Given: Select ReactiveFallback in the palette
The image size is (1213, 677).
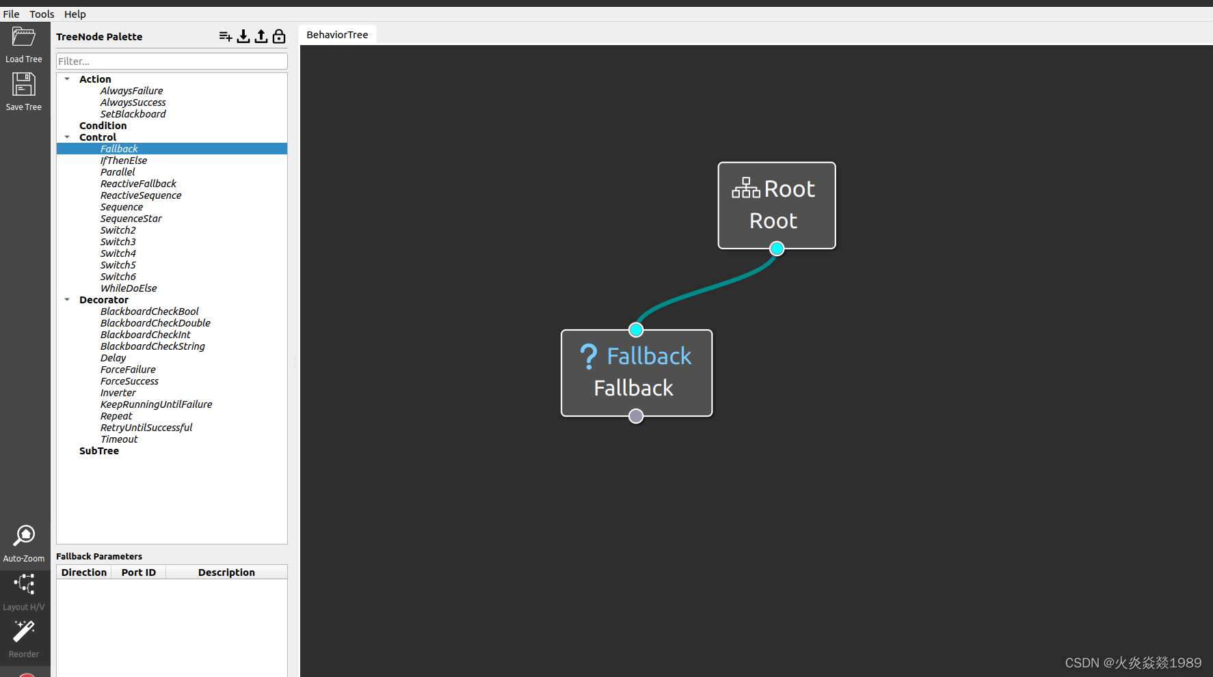Looking at the screenshot, I should tap(138, 184).
